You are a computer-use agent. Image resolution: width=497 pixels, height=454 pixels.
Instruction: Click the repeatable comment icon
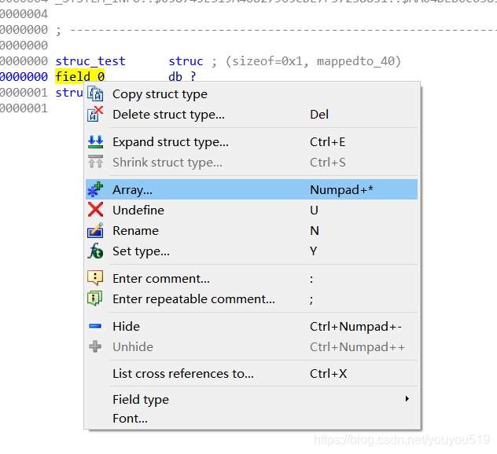coord(95,298)
